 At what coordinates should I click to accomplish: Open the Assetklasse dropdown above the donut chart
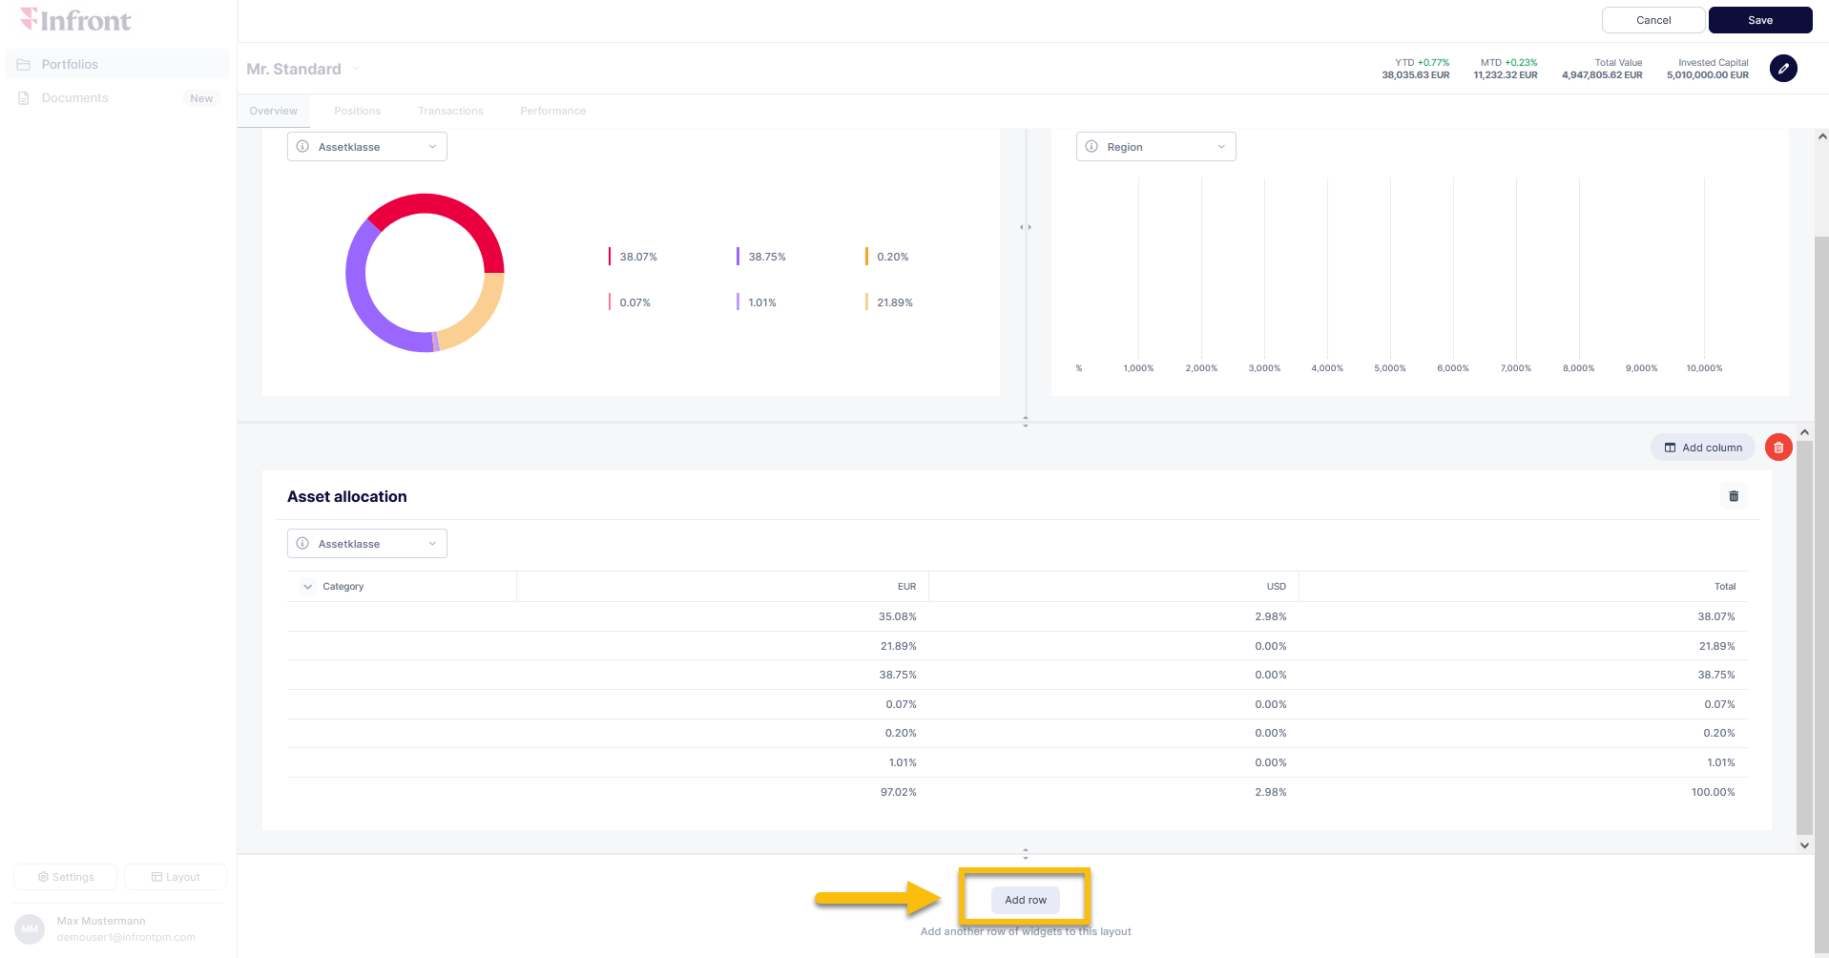tap(367, 147)
